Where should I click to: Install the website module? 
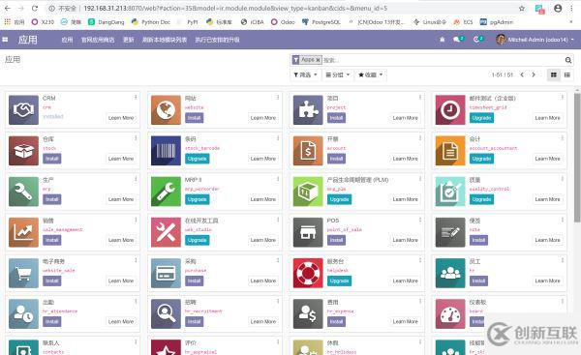(x=195, y=118)
